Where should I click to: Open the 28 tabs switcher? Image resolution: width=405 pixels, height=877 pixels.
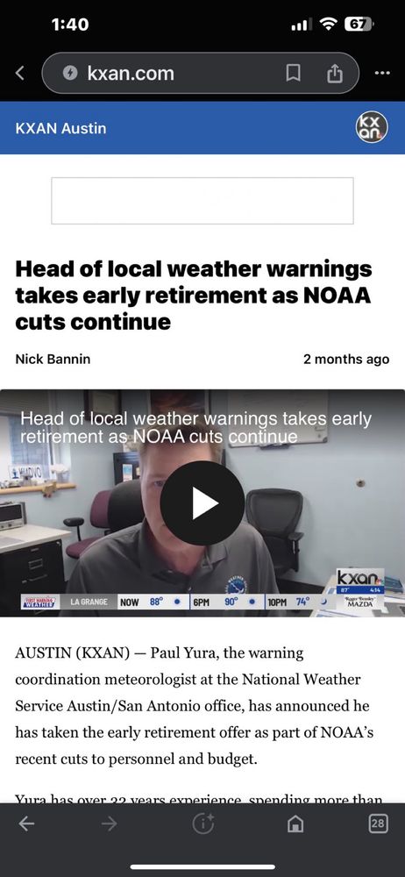(x=378, y=824)
